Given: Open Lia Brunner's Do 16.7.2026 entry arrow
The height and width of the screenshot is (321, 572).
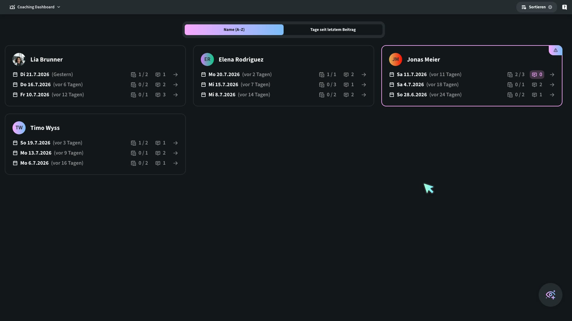Looking at the screenshot, I should tap(175, 85).
